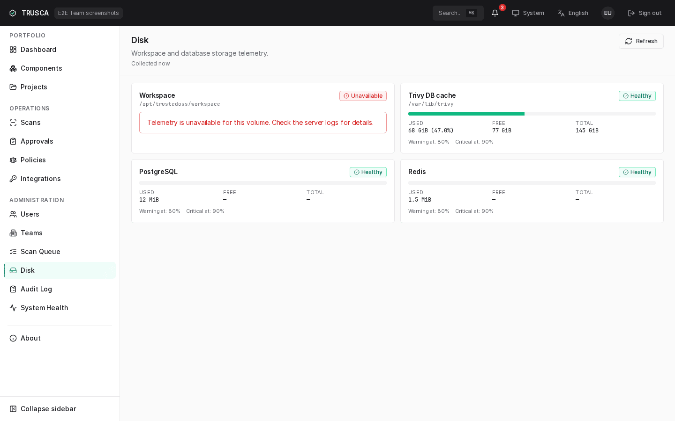Open notifications bell icon
The height and width of the screenshot is (421, 675).
(x=495, y=13)
